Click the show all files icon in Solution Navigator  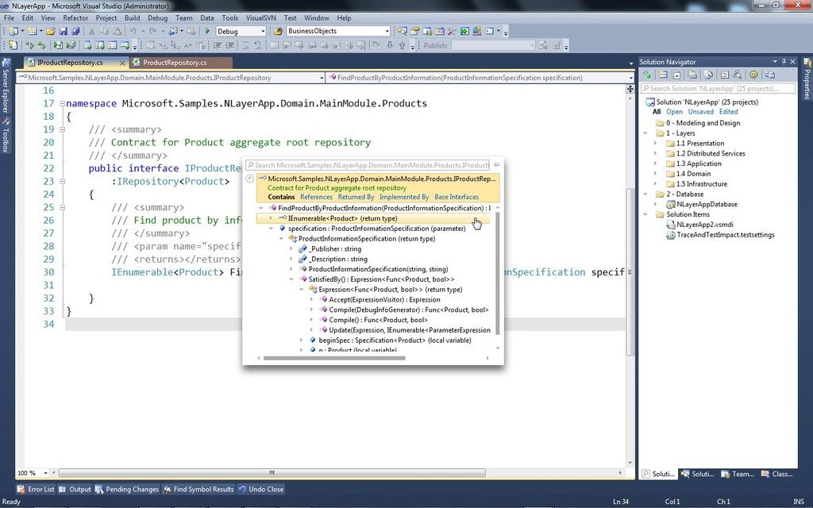pyautogui.click(x=692, y=75)
